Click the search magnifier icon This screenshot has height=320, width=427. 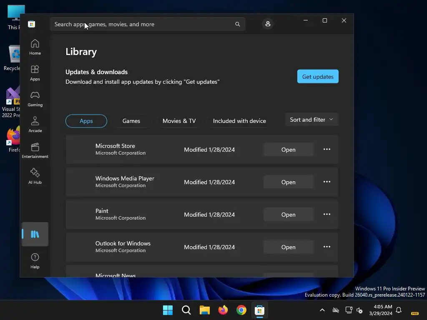click(237, 24)
